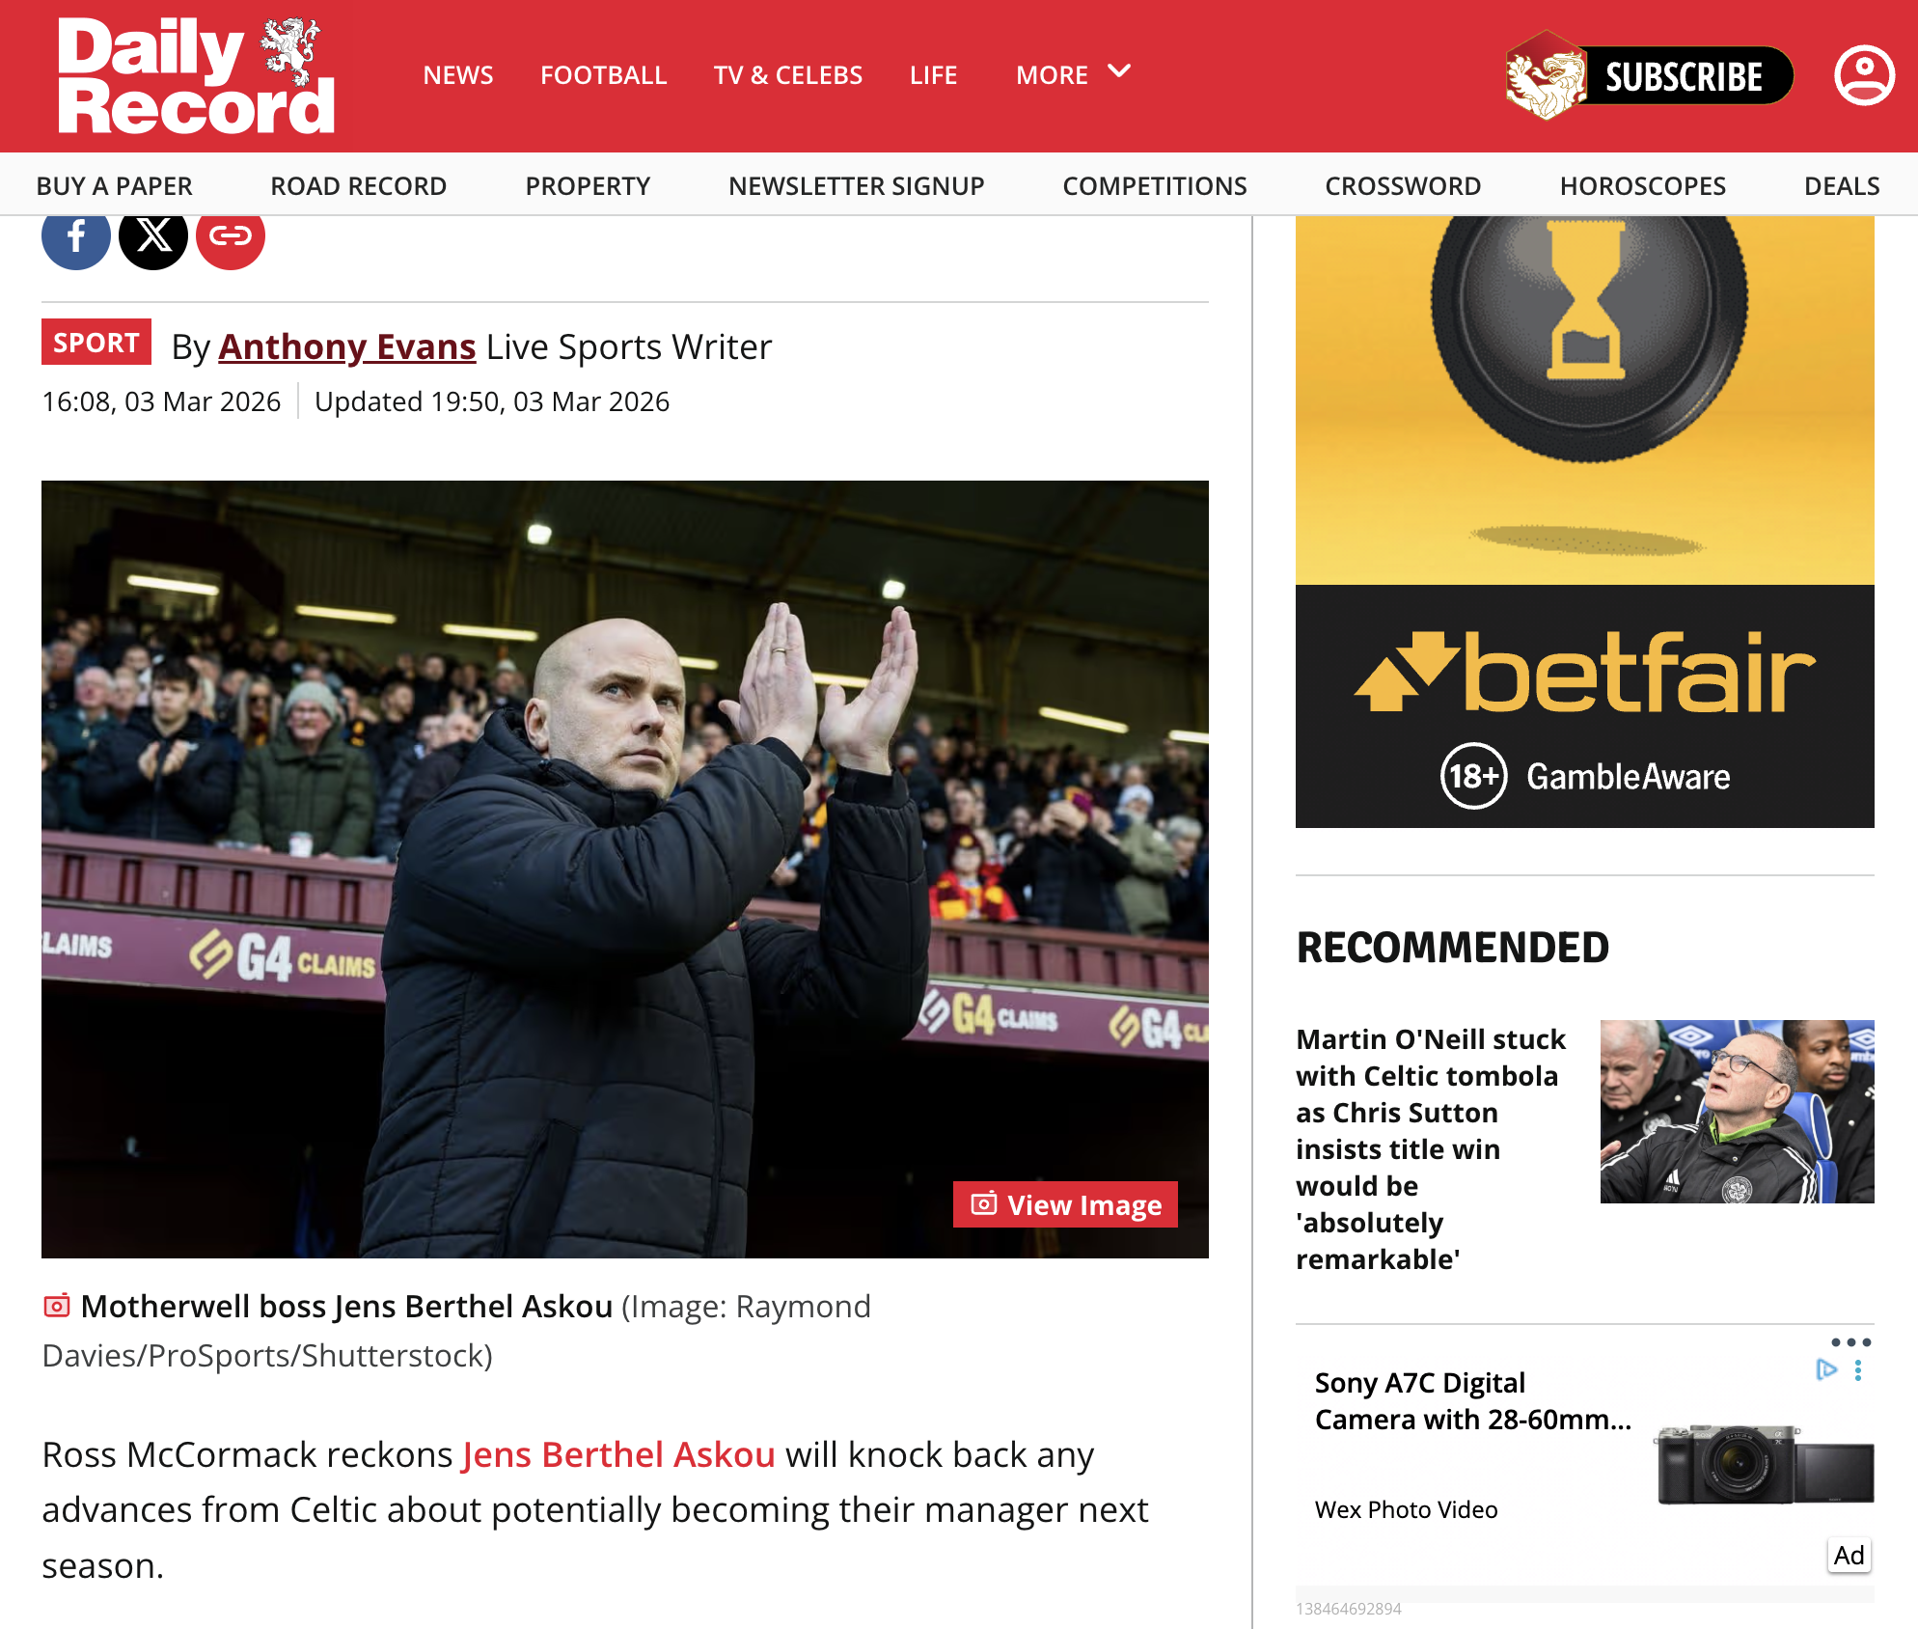Expand the MORE navigation dropdown
This screenshot has width=1918, height=1629.
(x=1073, y=74)
